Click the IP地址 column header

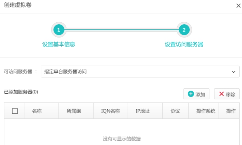tap(143, 111)
